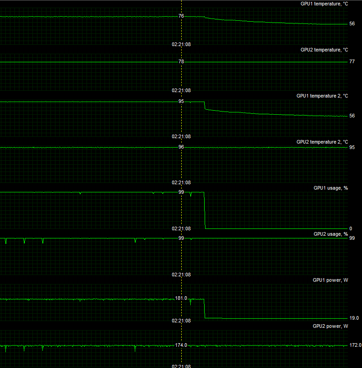Click the GPU2 temperature graph title
The height and width of the screenshot is (368, 362).
324,50
